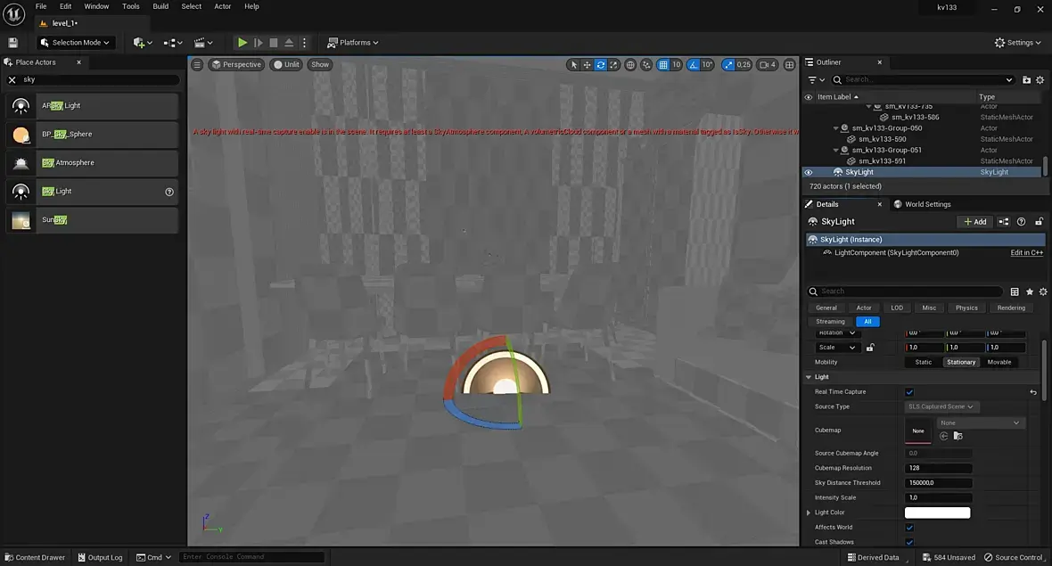Open the Platforms dropdown
The height and width of the screenshot is (566, 1052).
352,42
